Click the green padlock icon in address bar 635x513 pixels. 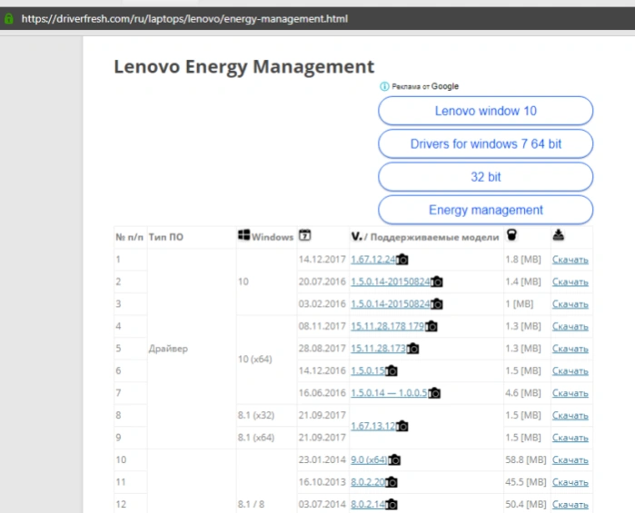coord(9,19)
